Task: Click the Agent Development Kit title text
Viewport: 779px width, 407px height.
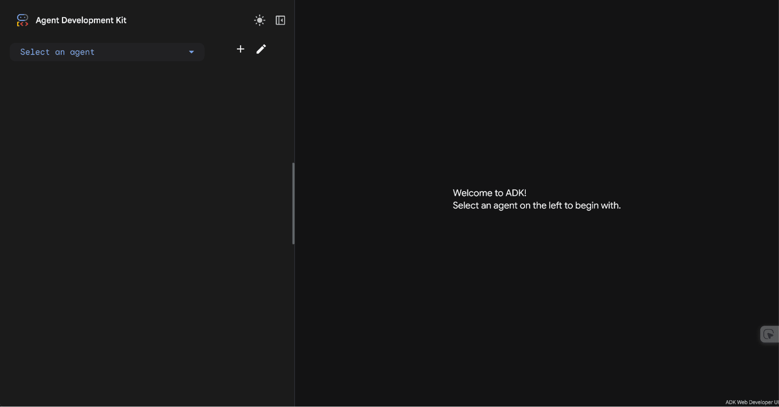Action: 81,20
